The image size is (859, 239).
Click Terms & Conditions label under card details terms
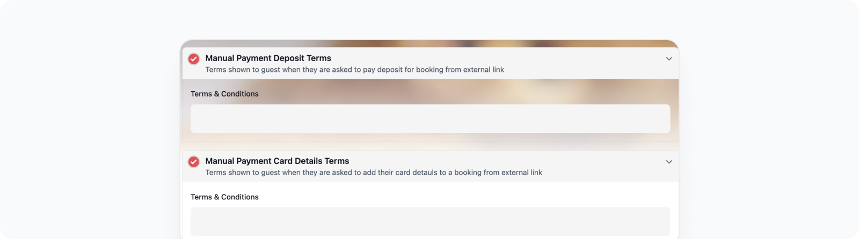pos(224,197)
